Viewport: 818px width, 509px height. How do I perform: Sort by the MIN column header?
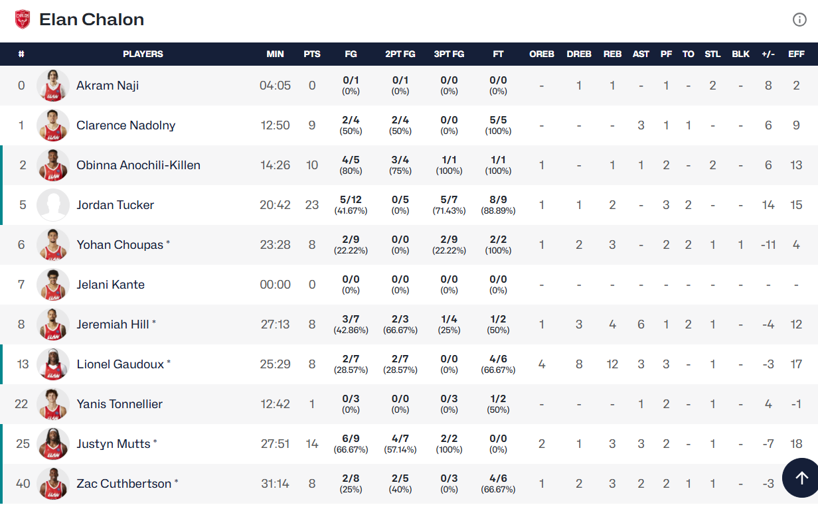pyautogui.click(x=275, y=54)
